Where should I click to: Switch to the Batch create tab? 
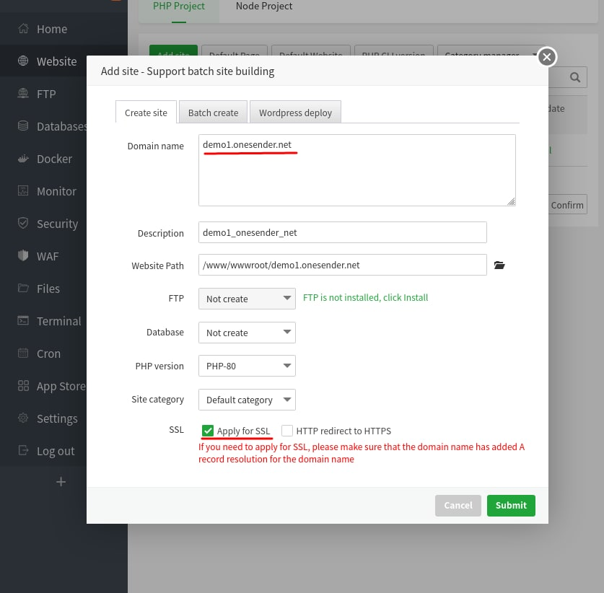(x=213, y=113)
